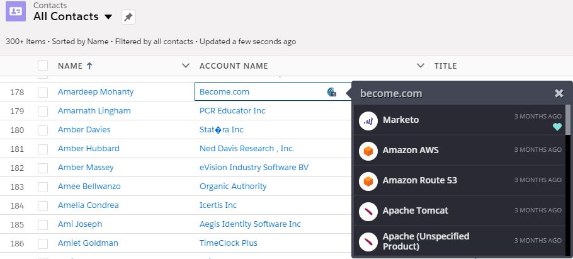Open Amber Davies contact

coord(84,130)
